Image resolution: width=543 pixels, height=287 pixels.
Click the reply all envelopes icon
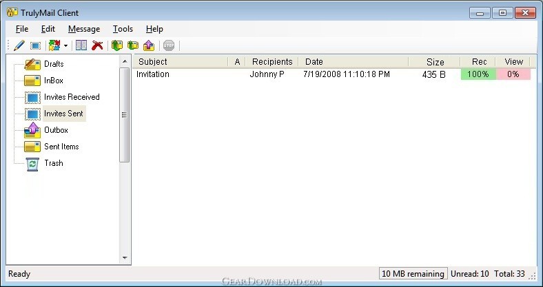click(x=133, y=45)
